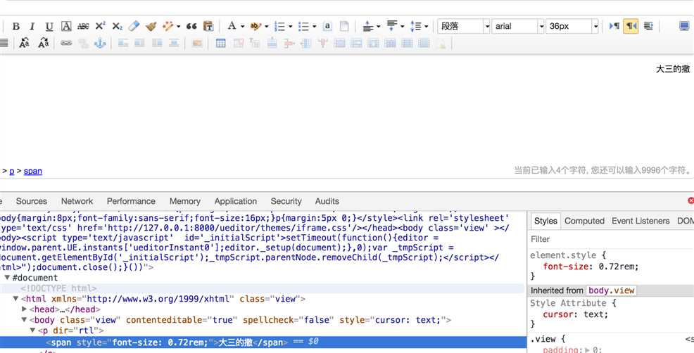Open the font color picker arrow
The image size is (694, 353).
click(243, 27)
